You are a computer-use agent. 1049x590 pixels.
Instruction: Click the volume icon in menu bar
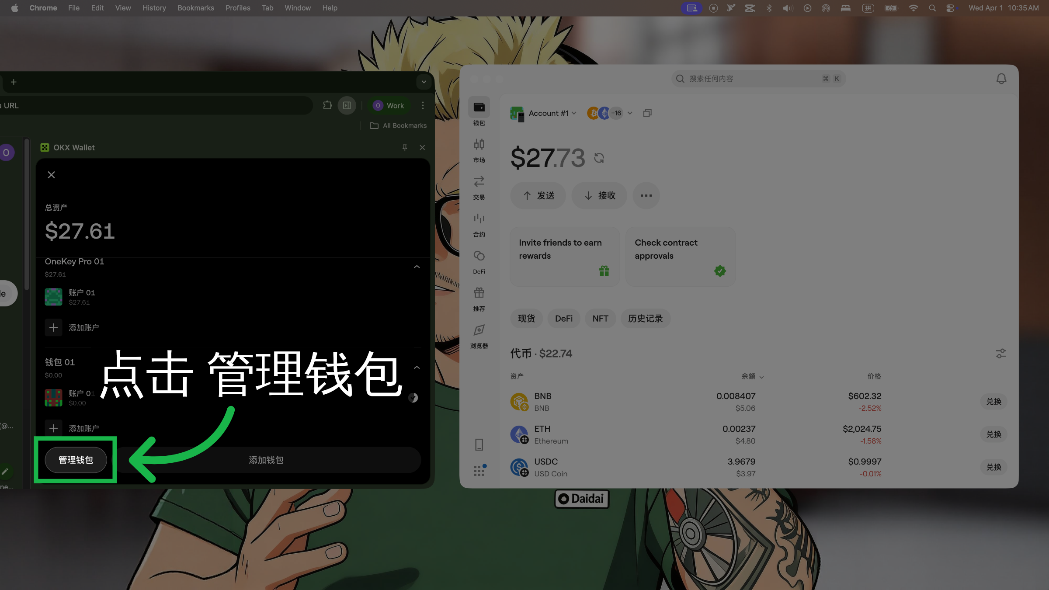point(788,8)
